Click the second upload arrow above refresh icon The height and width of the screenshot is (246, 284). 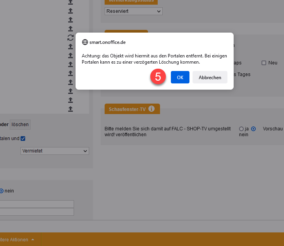[x=70, y=20]
